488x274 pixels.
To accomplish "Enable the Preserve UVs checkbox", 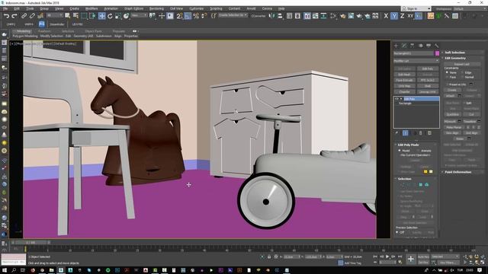I will pyautogui.click(x=448, y=84).
